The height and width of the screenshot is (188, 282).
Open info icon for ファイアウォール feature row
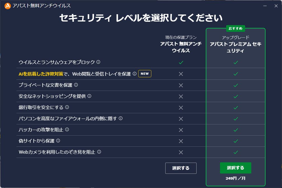(121, 118)
